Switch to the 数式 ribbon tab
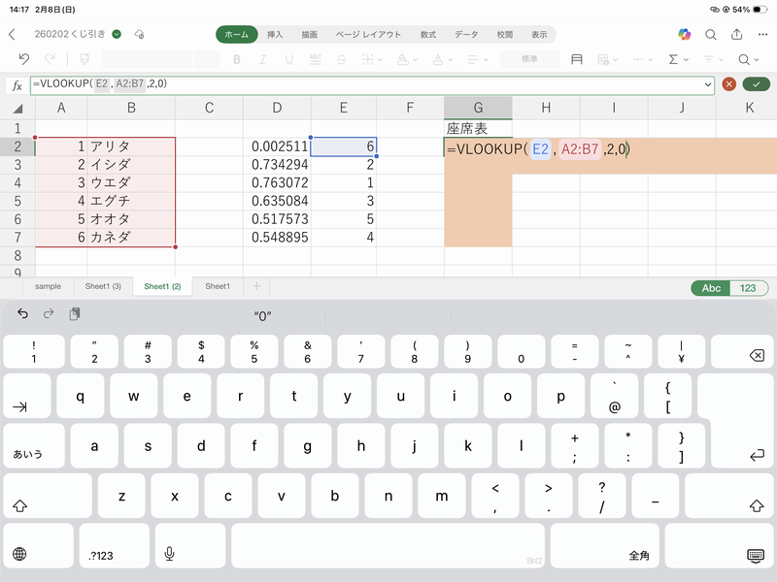 point(427,34)
